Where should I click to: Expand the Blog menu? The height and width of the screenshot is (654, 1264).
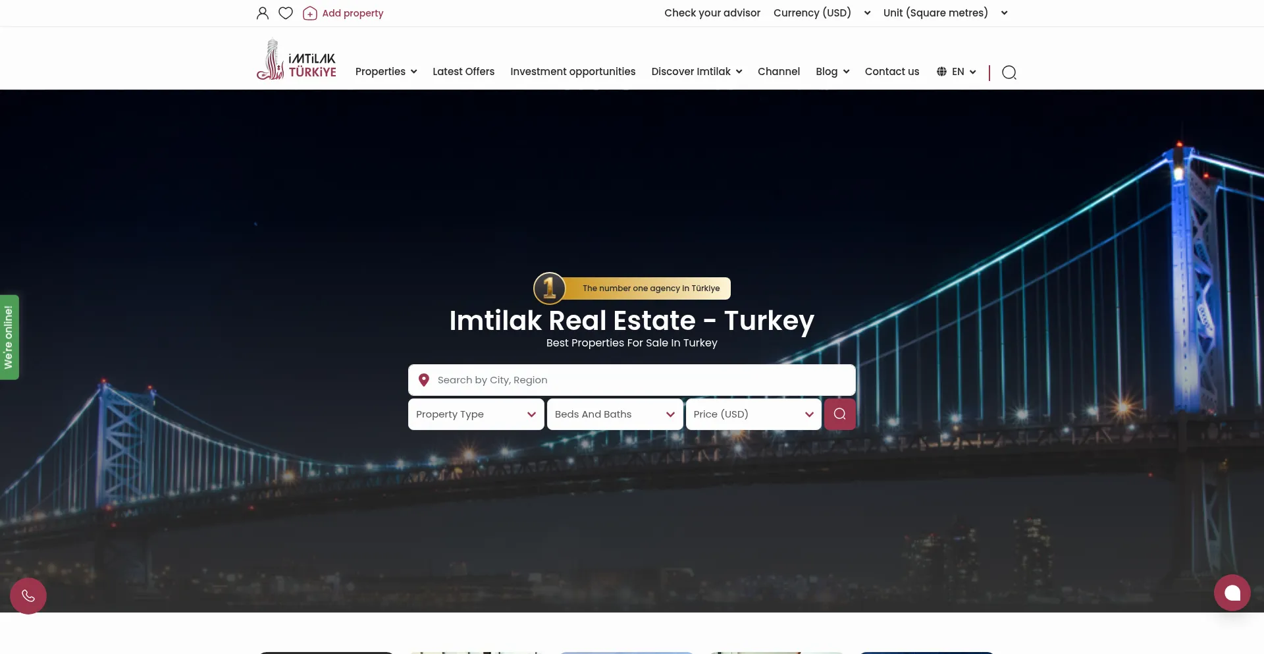833,72
